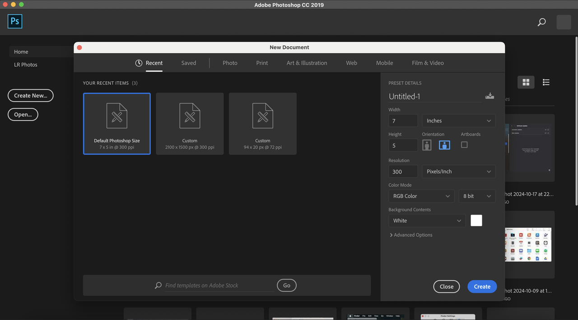Switch to list view icon
578x320 pixels.
[x=546, y=82]
